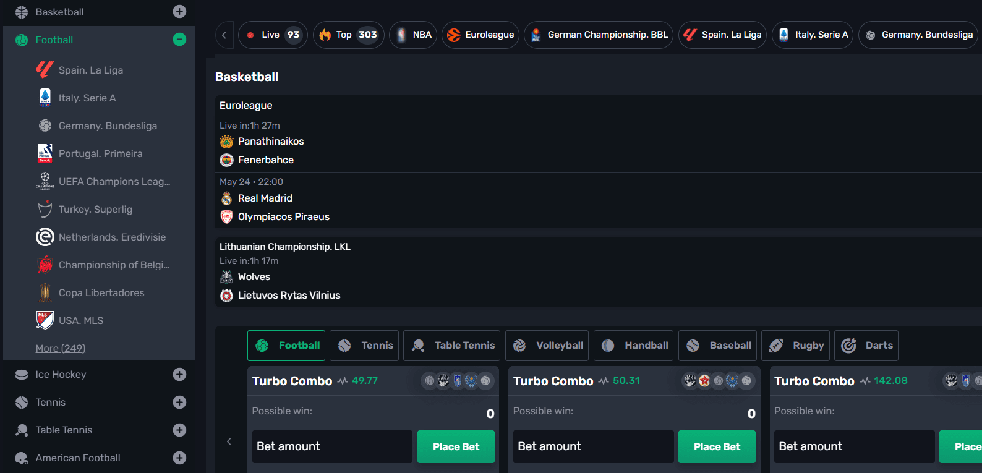The width and height of the screenshot is (982, 473).
Task: Click the Fenerbahce team crest
Action: 227,160
